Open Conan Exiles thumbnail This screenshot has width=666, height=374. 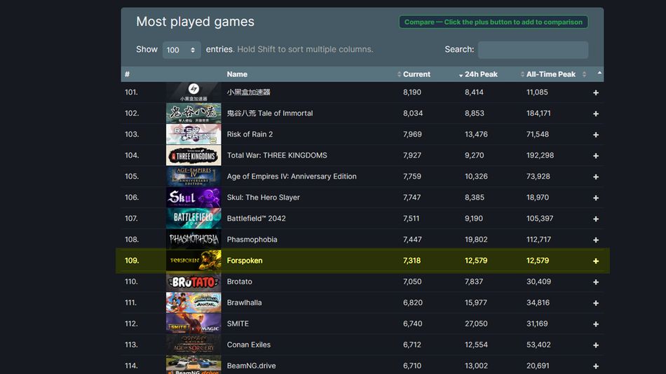193,345
